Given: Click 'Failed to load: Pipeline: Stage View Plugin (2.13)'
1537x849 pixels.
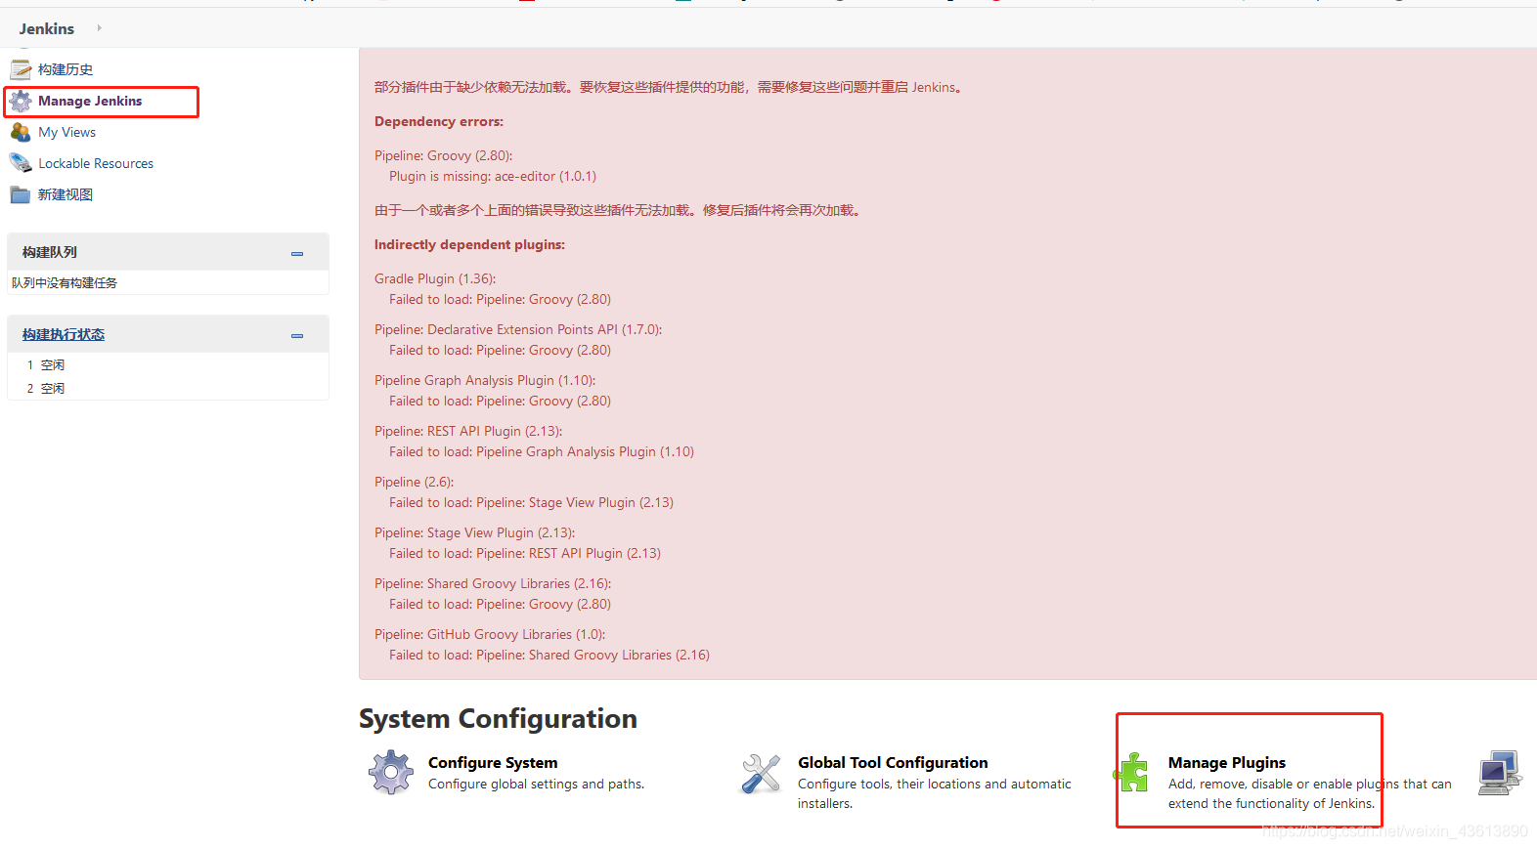Looking at the screenshot, I should tap(532, 502).
